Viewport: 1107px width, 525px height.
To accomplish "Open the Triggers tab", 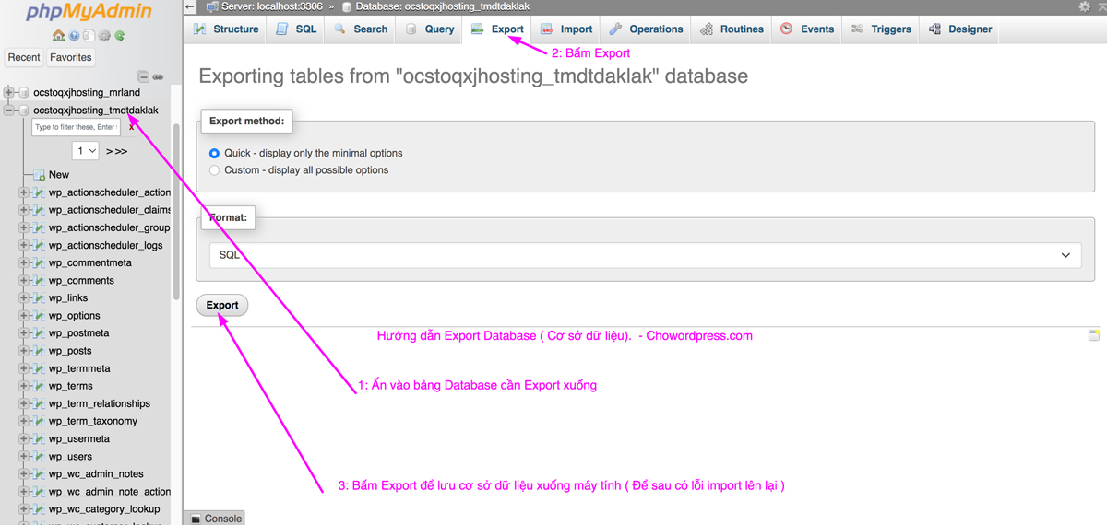I will tap(881, 29).
